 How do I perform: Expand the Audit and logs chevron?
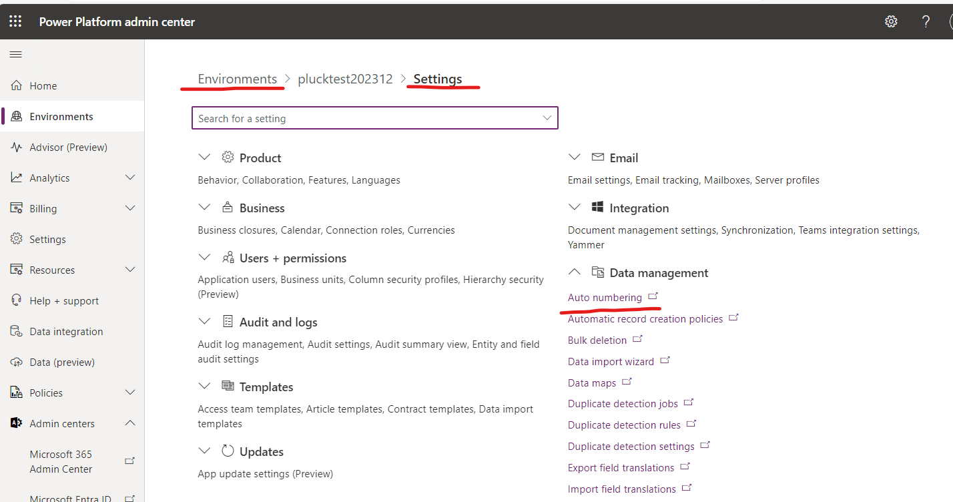click(x=204, y=322)
